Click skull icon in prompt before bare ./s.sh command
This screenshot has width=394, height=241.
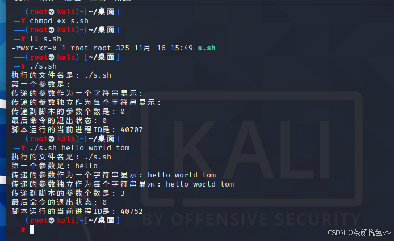click(x=51, y=57)
